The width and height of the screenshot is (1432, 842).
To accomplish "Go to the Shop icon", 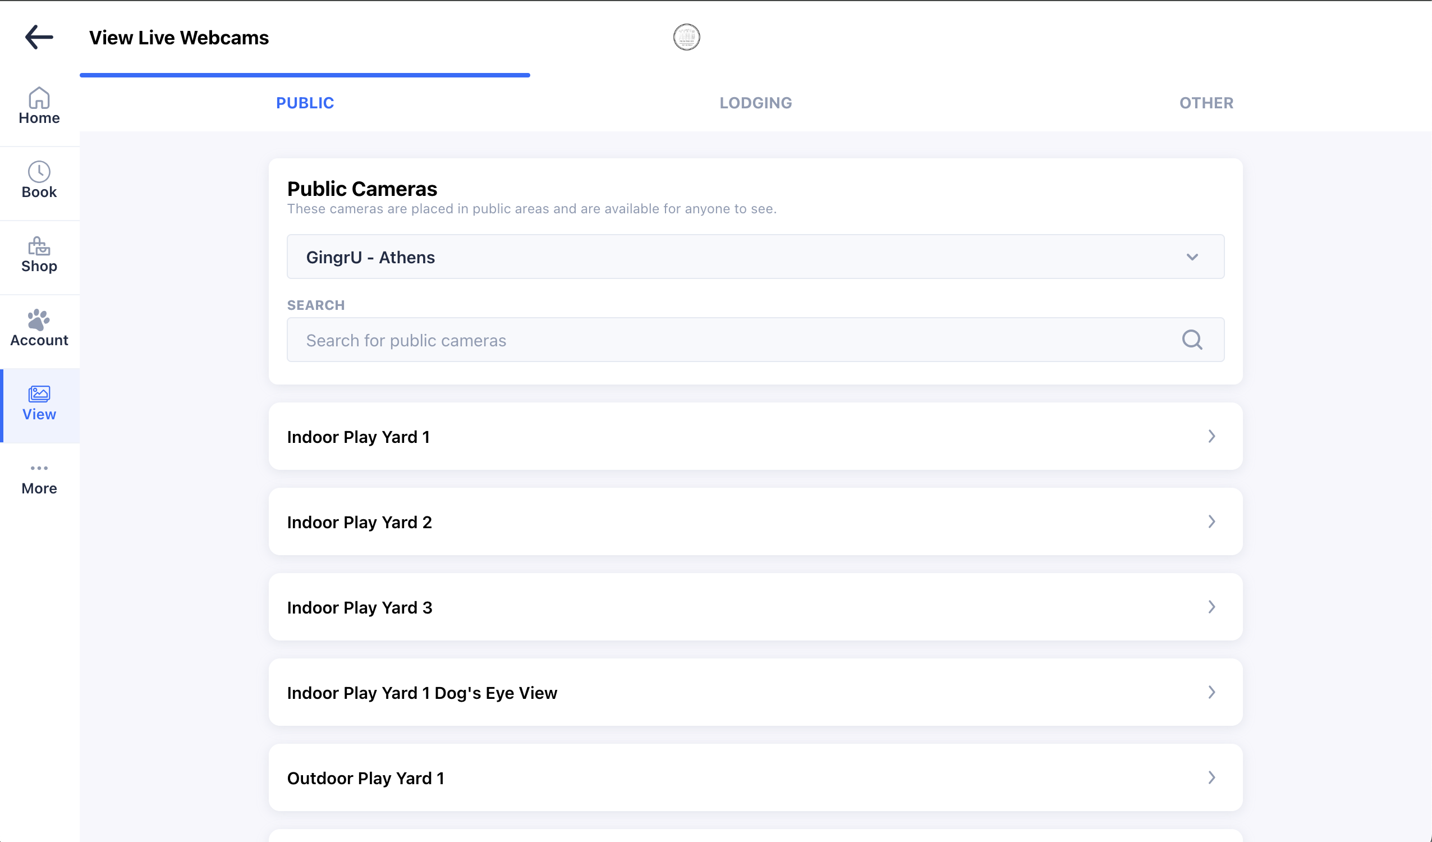I will (x=39, y=246).
